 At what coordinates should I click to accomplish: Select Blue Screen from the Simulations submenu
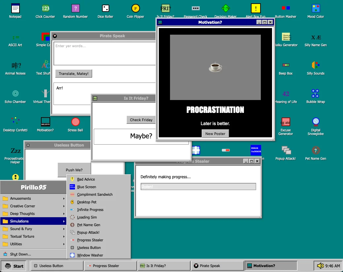[x=87, y=187]
